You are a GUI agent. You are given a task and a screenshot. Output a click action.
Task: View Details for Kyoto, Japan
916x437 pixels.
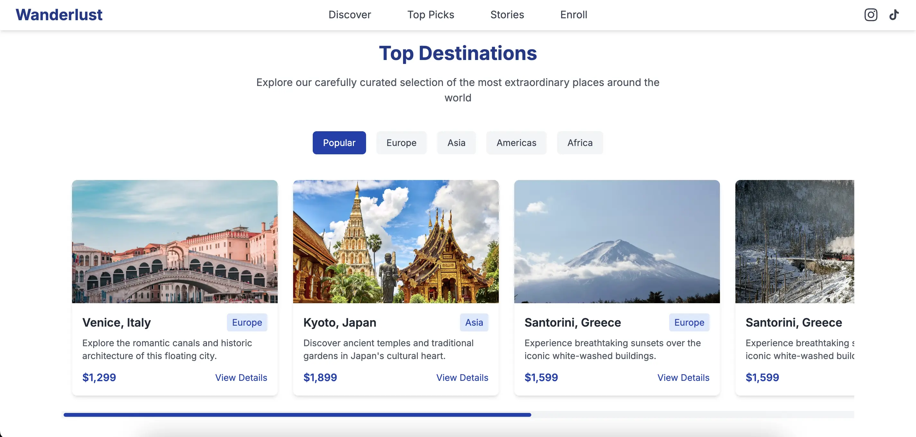point(462,377)
